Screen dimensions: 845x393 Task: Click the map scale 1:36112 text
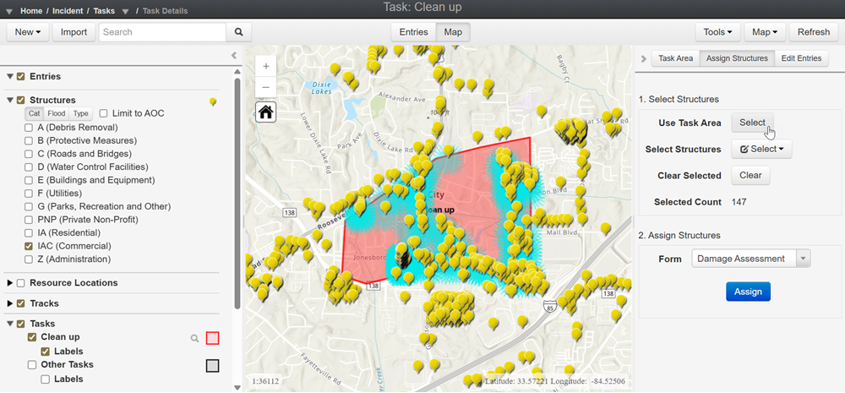(265, 381)
